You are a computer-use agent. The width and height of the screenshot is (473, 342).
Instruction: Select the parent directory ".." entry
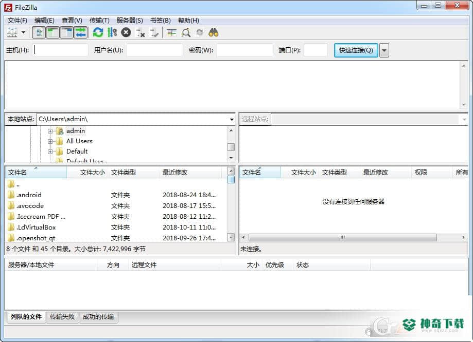pyautogui.click(x=116, y=184)
